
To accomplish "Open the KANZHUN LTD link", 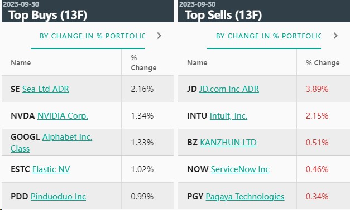I will [228, 143].
